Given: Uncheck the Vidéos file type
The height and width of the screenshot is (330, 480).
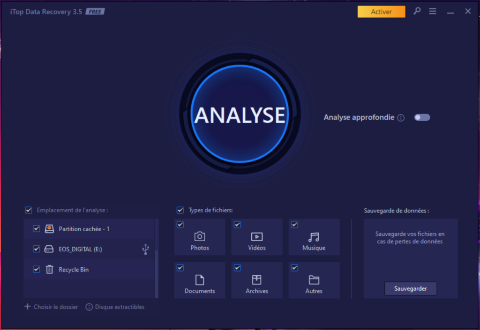Looking at the screenshot, I should point(237,225).
